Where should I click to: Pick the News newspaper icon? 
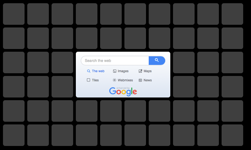(x=140, y=80)
